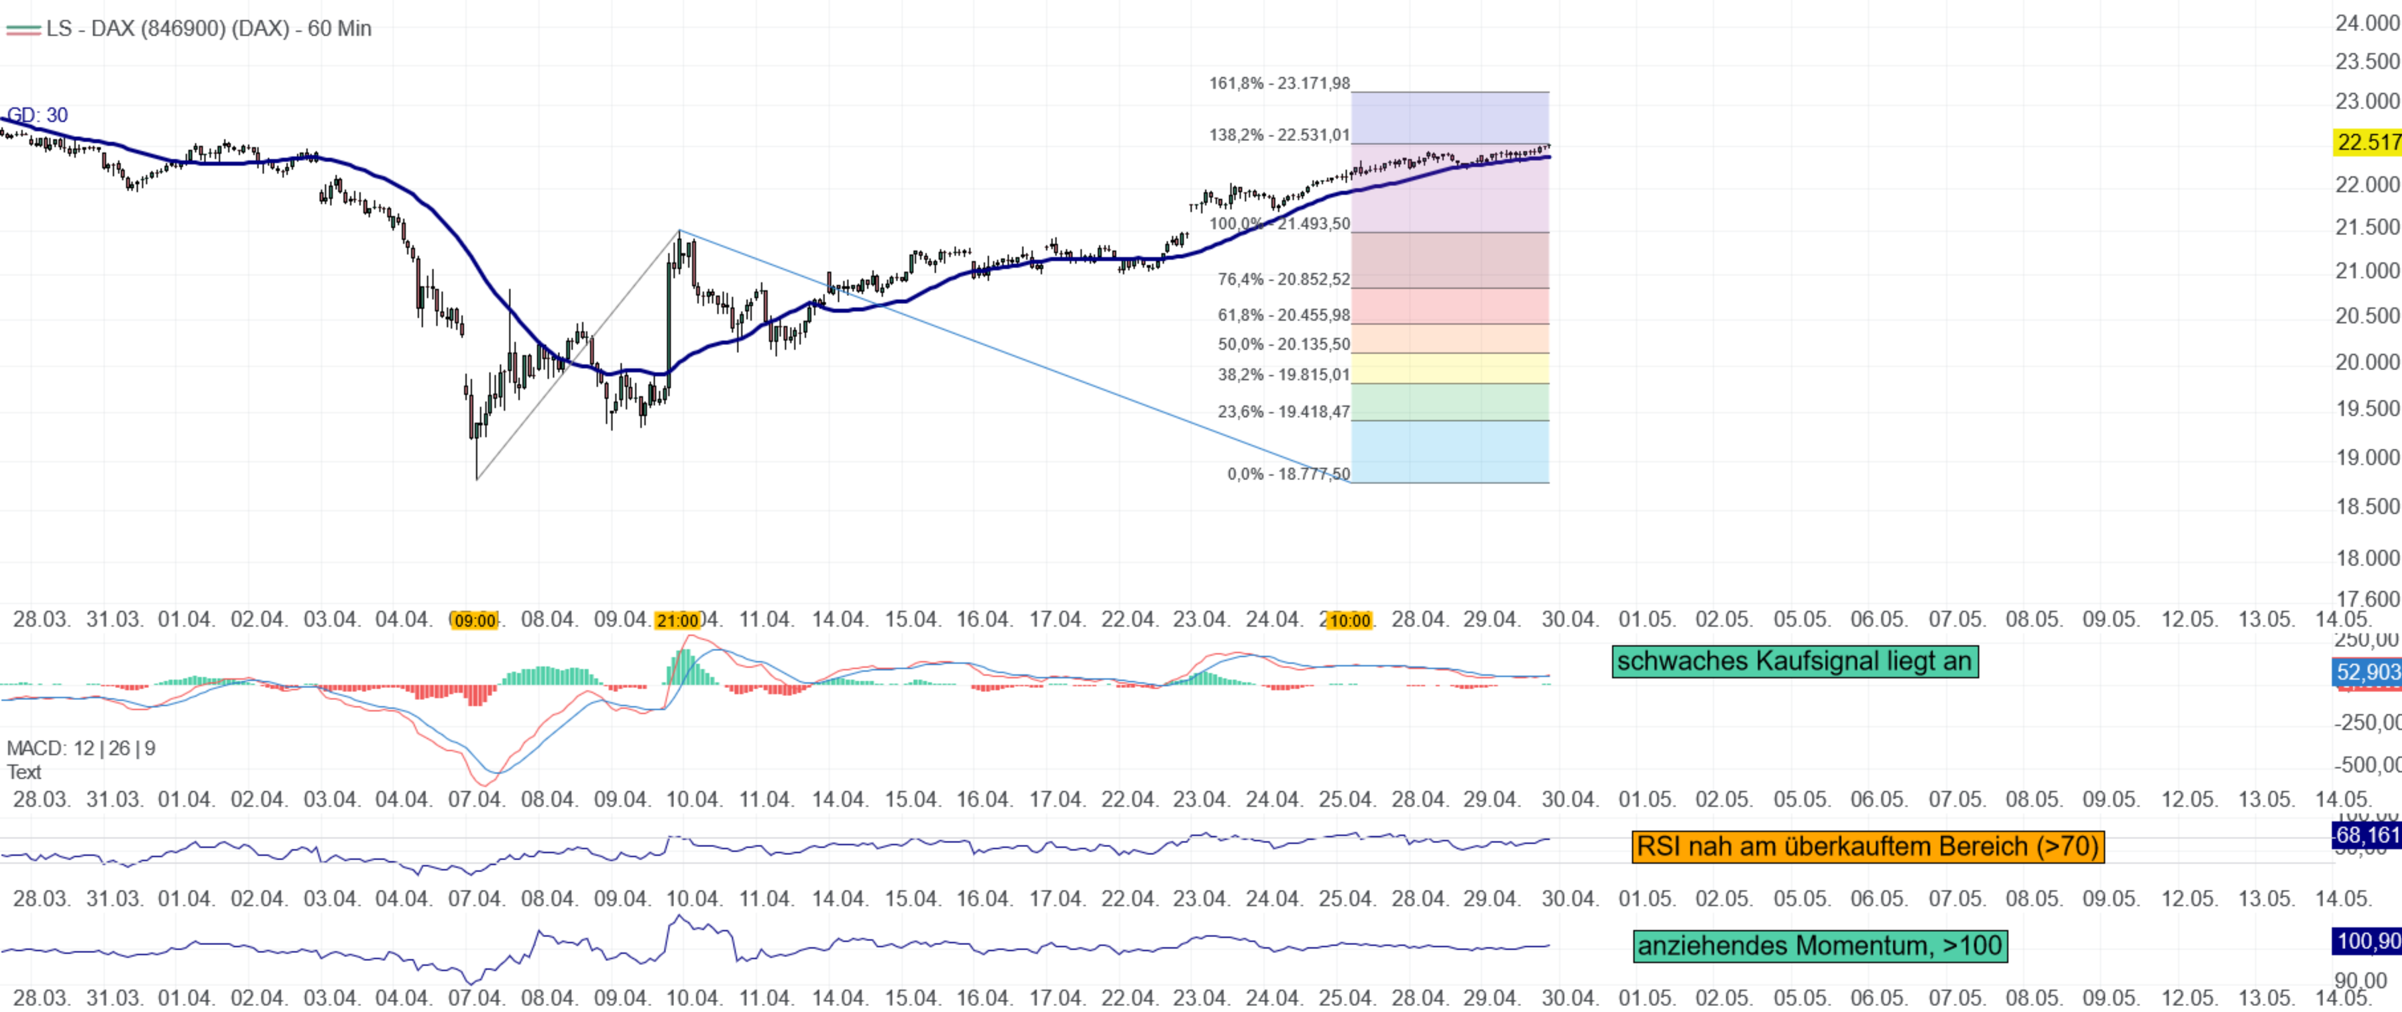The width and height of the screenshot is (2402, 1012).
Task: Click the 38,2% - 19.815,01 Fibonacci label
Action: coord(1283,375)
